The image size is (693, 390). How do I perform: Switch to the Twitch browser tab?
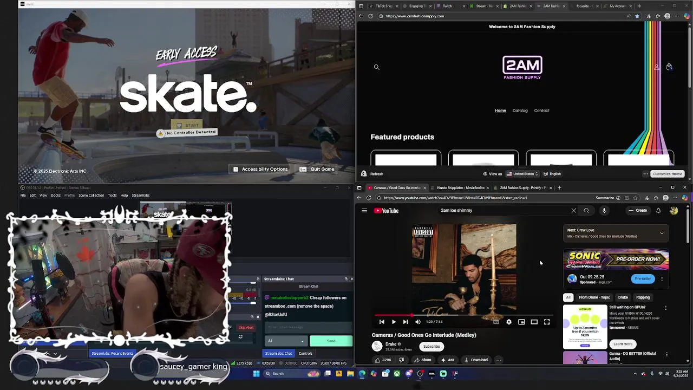click(451, 6)
